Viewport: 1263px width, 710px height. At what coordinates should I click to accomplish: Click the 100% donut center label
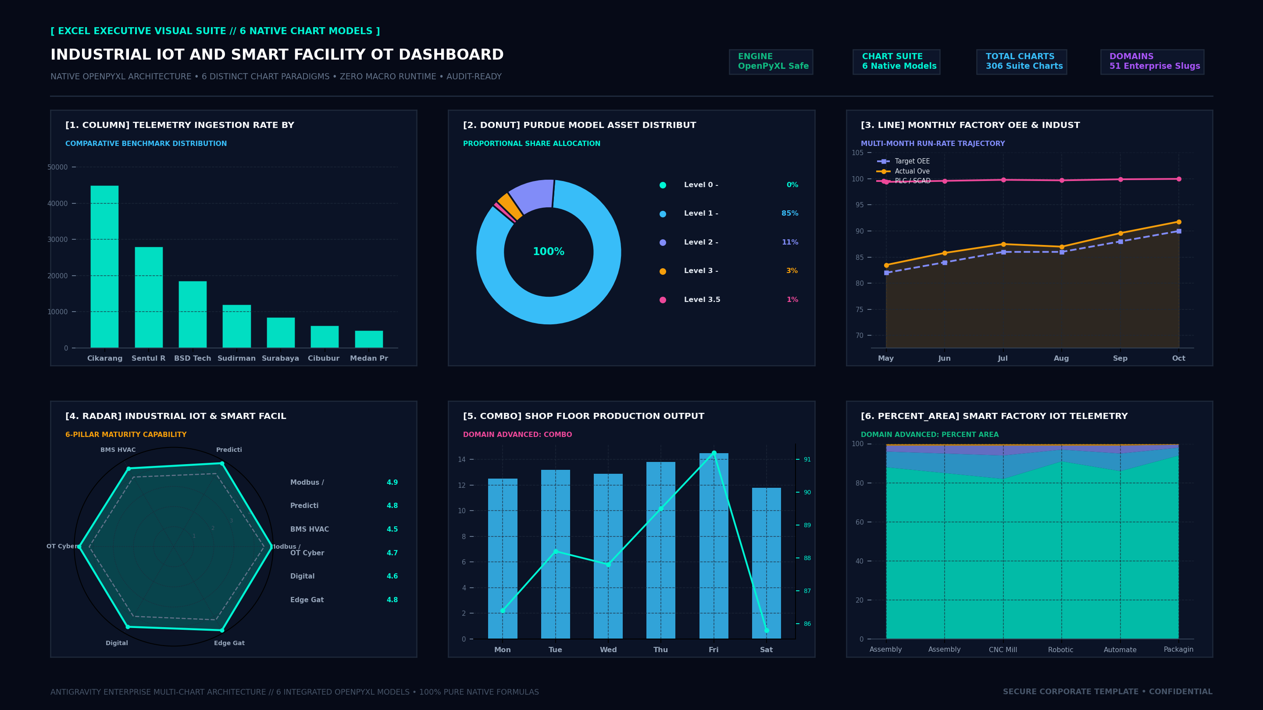[x=549, y=252]
